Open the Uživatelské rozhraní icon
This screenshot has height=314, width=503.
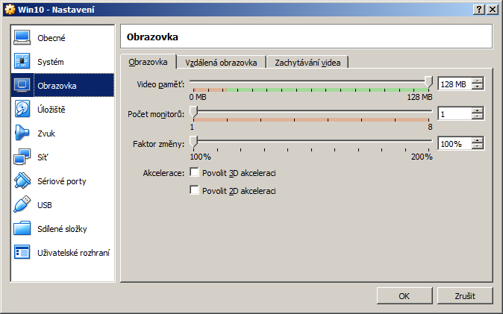(22, 252)
